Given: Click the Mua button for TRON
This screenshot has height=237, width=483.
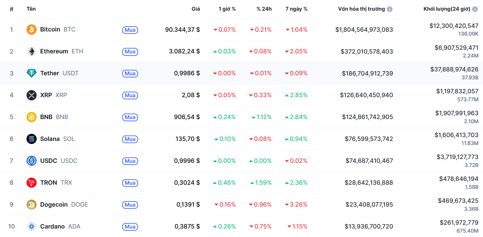Looking at the screenshot, I should (130, 183).
